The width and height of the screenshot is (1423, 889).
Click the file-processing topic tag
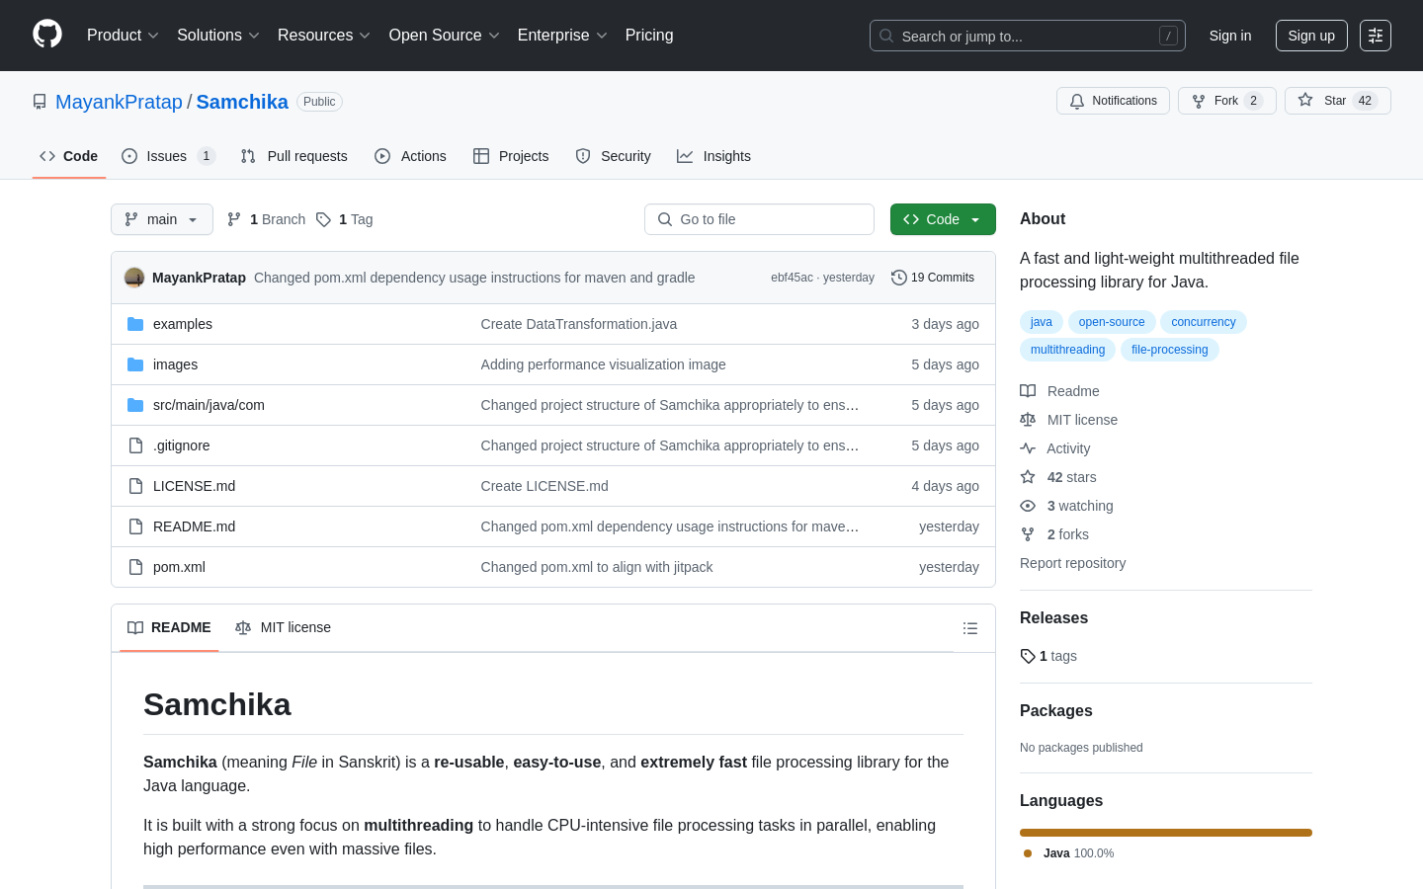click(x=1169, y=350)
